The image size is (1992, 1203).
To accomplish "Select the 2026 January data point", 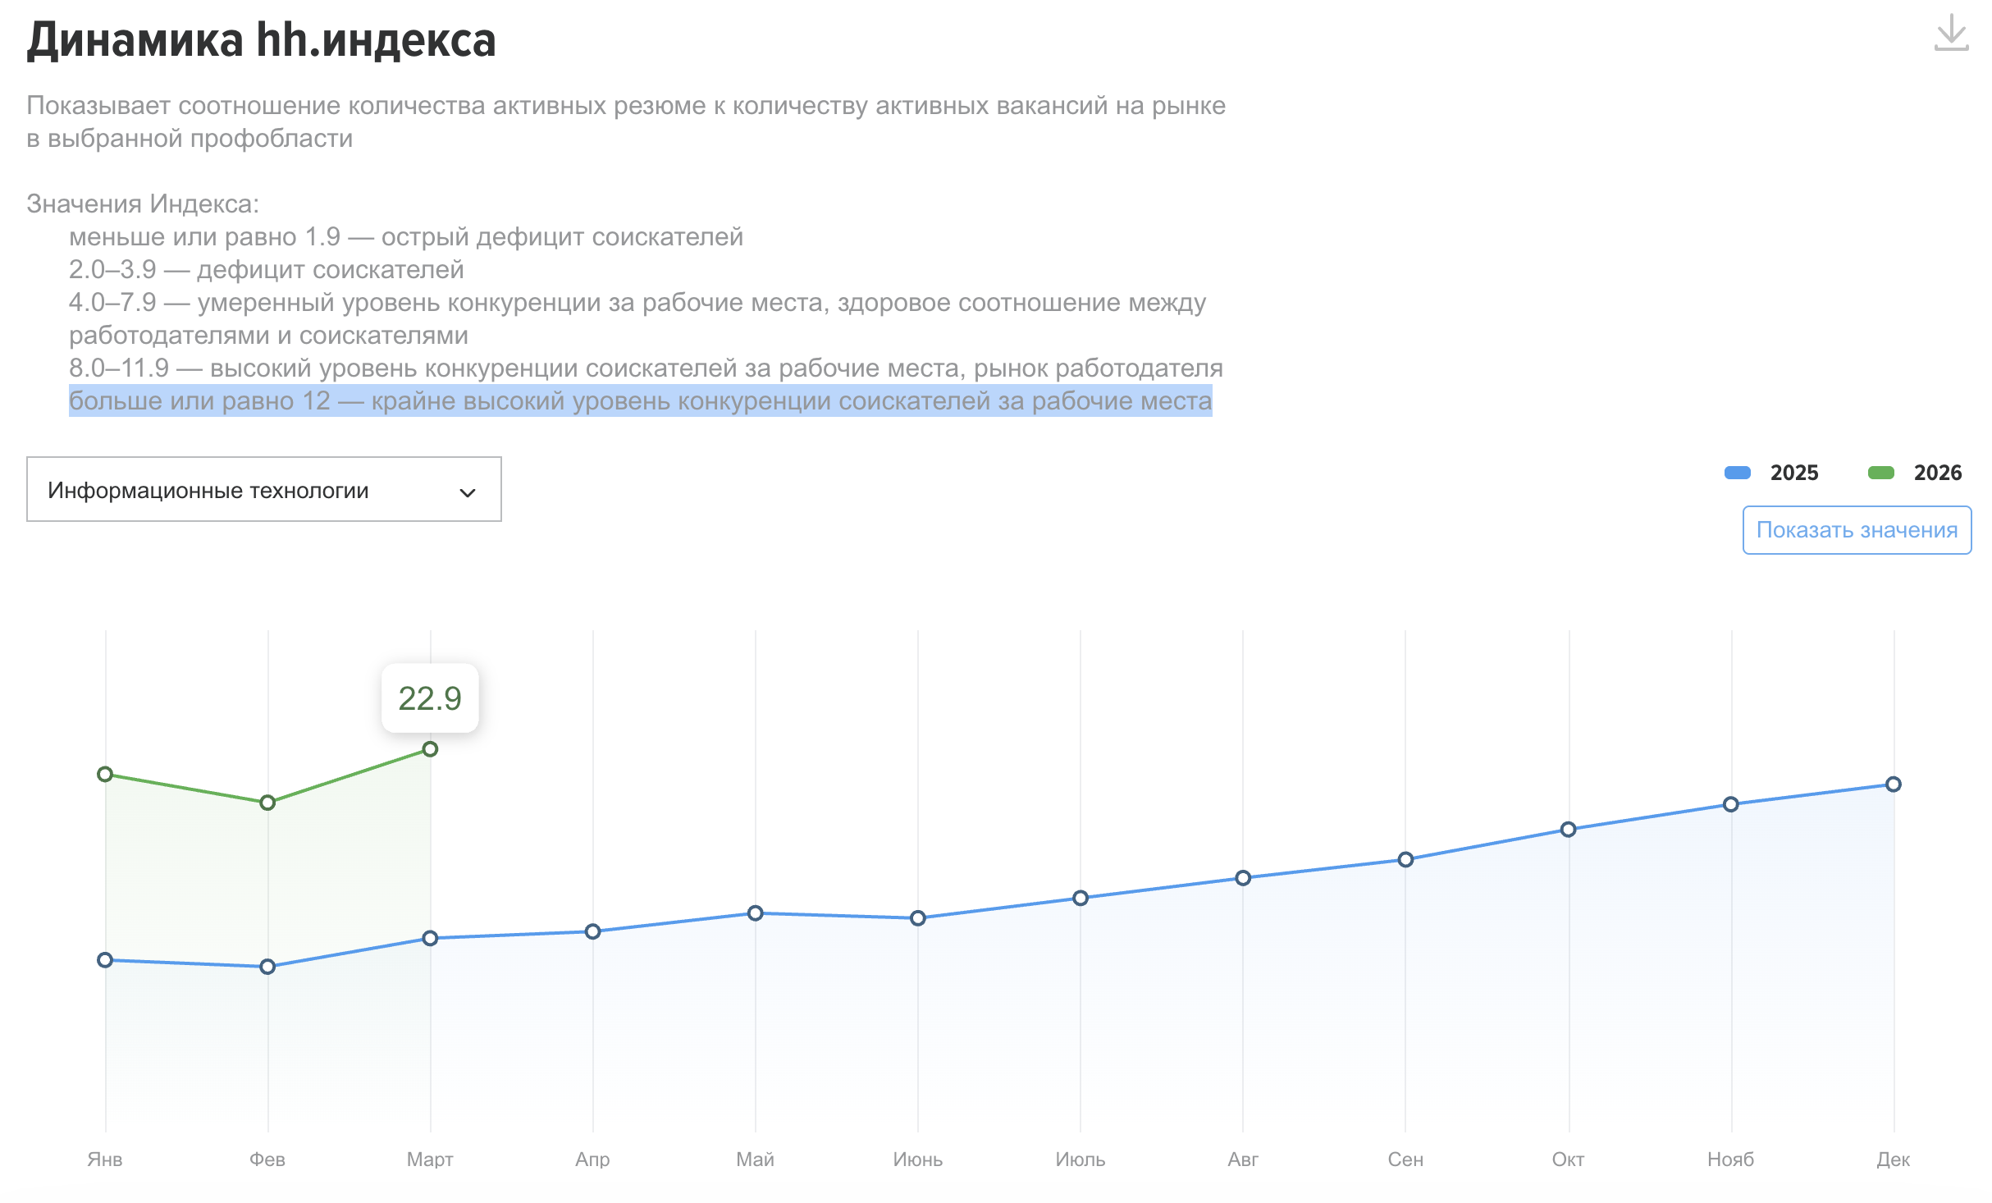I will [x=105, y=775].
